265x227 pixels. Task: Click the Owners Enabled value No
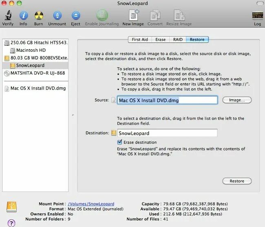coord(71,214)
